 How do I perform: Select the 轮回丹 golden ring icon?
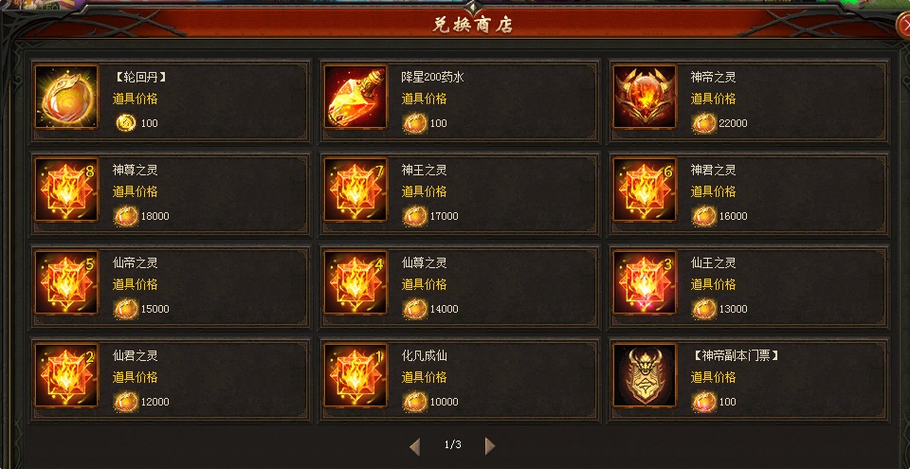point(66,97)
